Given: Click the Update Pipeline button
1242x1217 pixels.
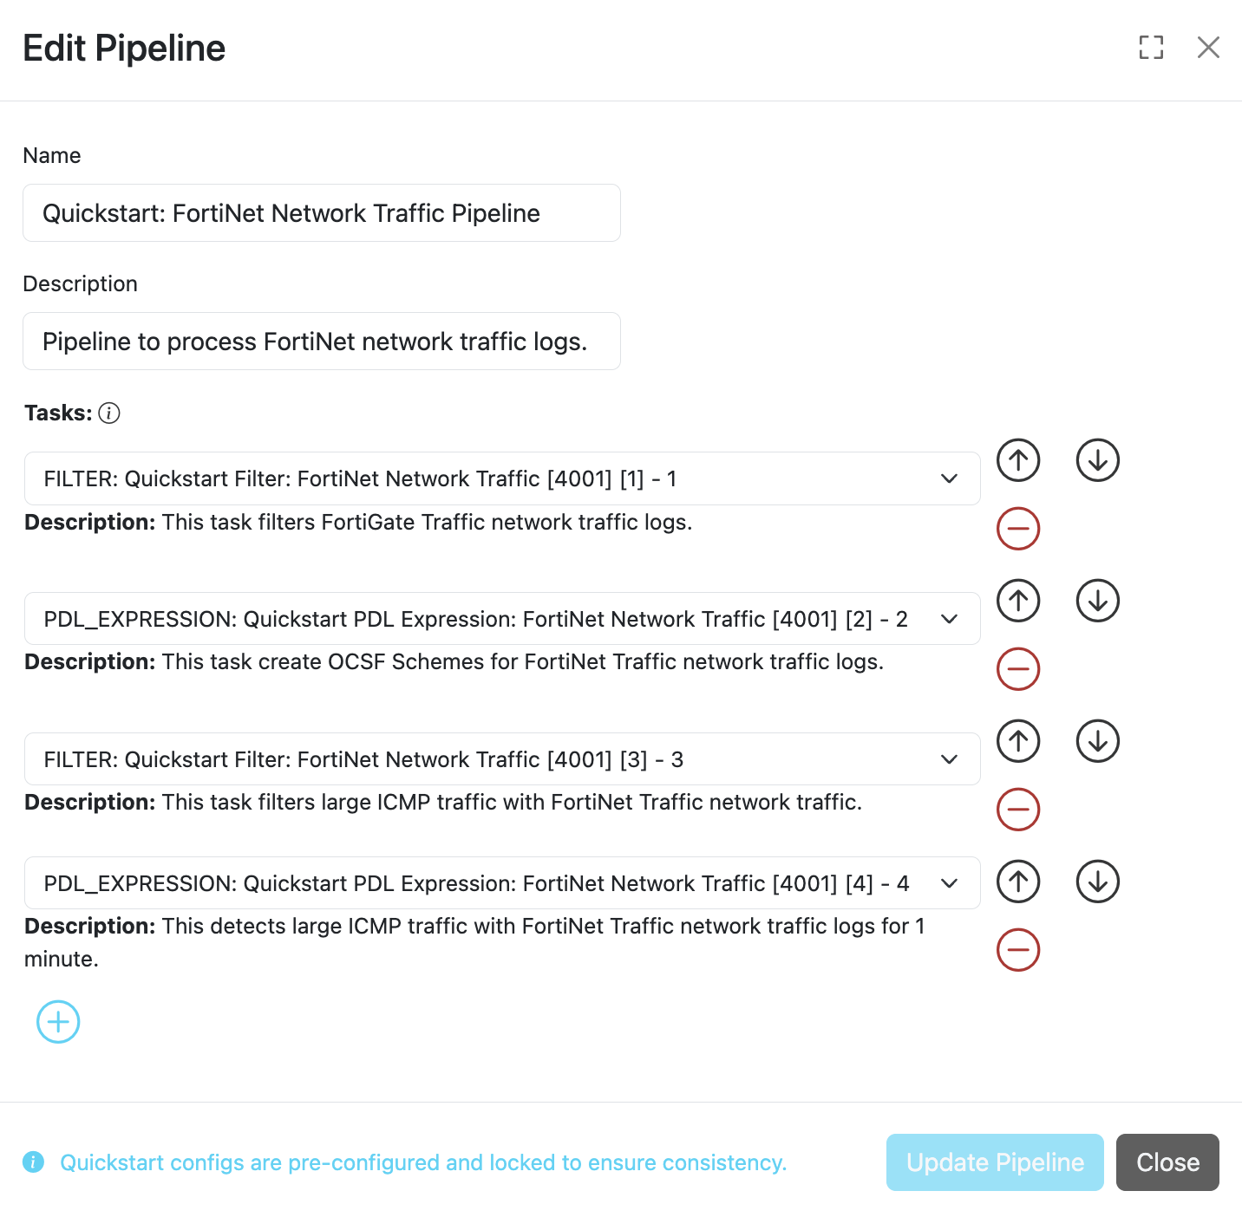Looking at the screenshot, I should point(995,1162).
